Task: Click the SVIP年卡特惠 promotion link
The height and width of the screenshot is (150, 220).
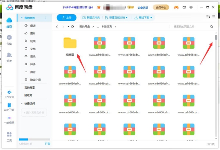Action: coord(78,7)
